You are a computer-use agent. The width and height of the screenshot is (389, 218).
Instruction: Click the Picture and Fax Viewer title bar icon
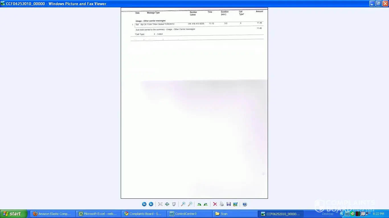(3, 4)
